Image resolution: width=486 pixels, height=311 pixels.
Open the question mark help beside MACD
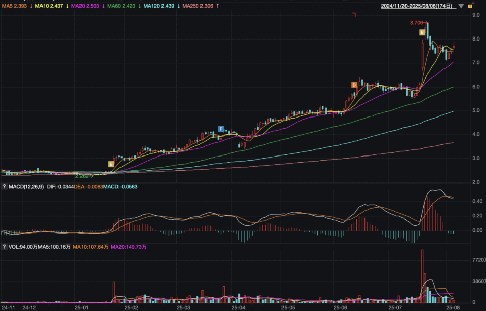click(4, 187)
